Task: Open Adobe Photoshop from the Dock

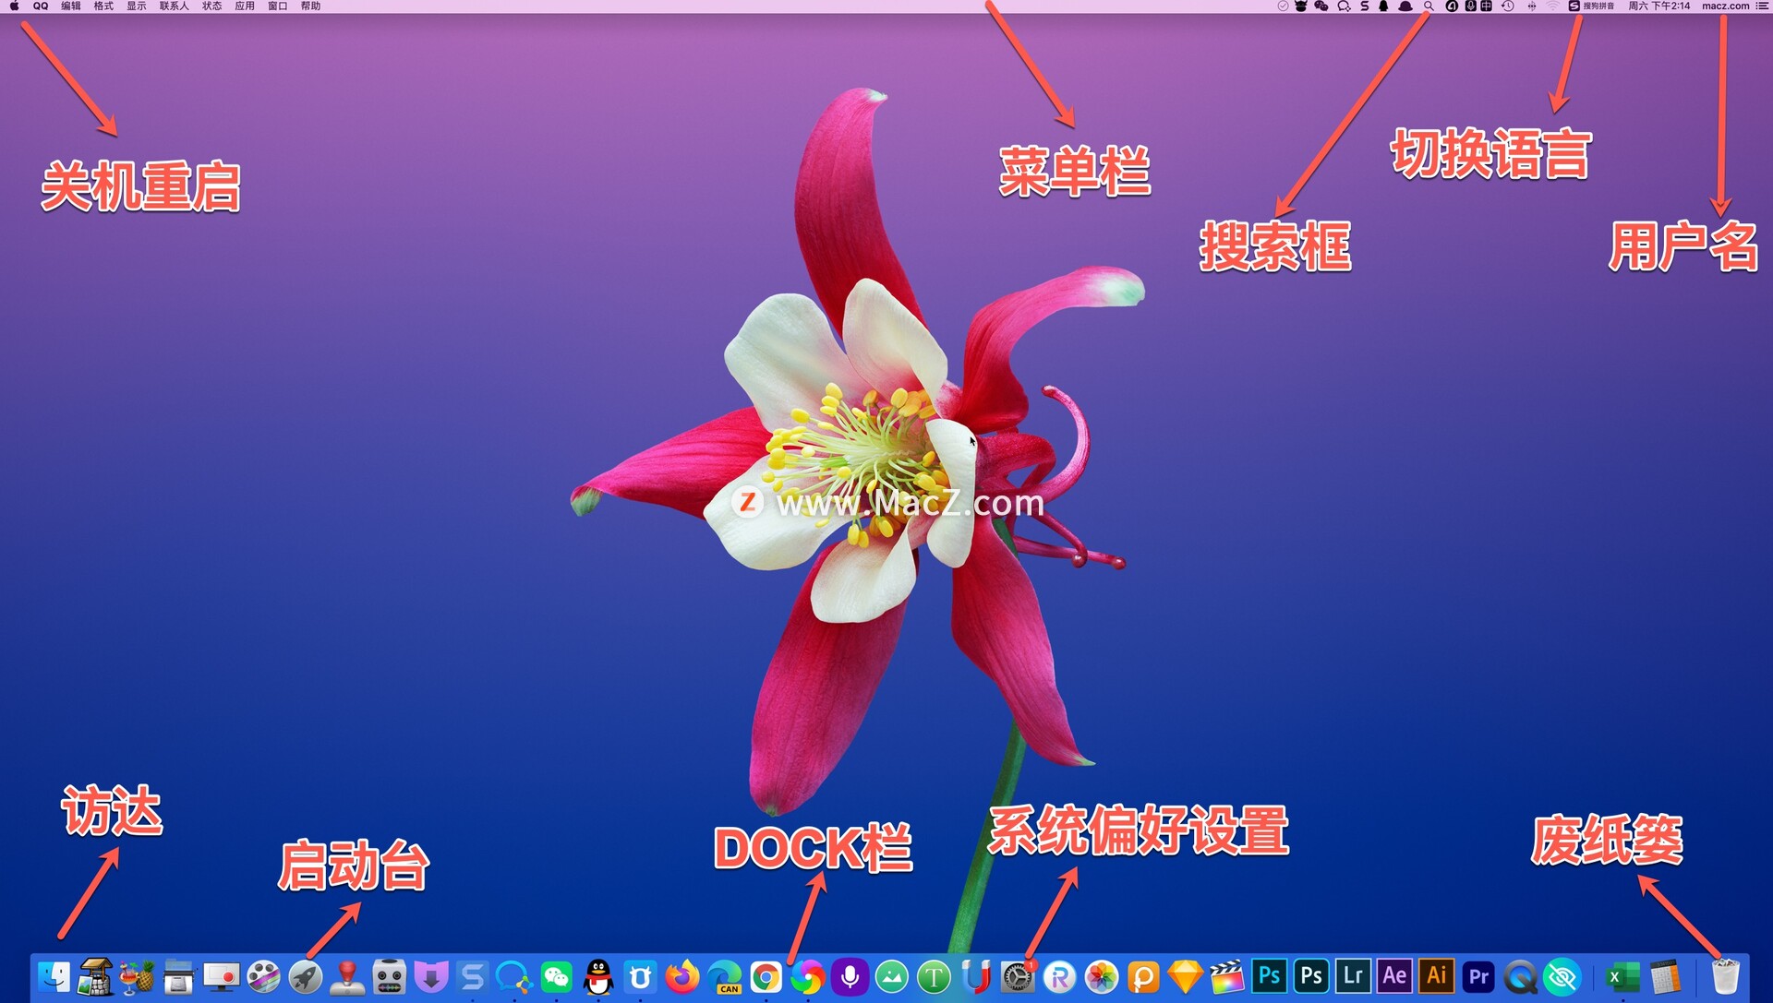Action: (x=1272, y=978)
